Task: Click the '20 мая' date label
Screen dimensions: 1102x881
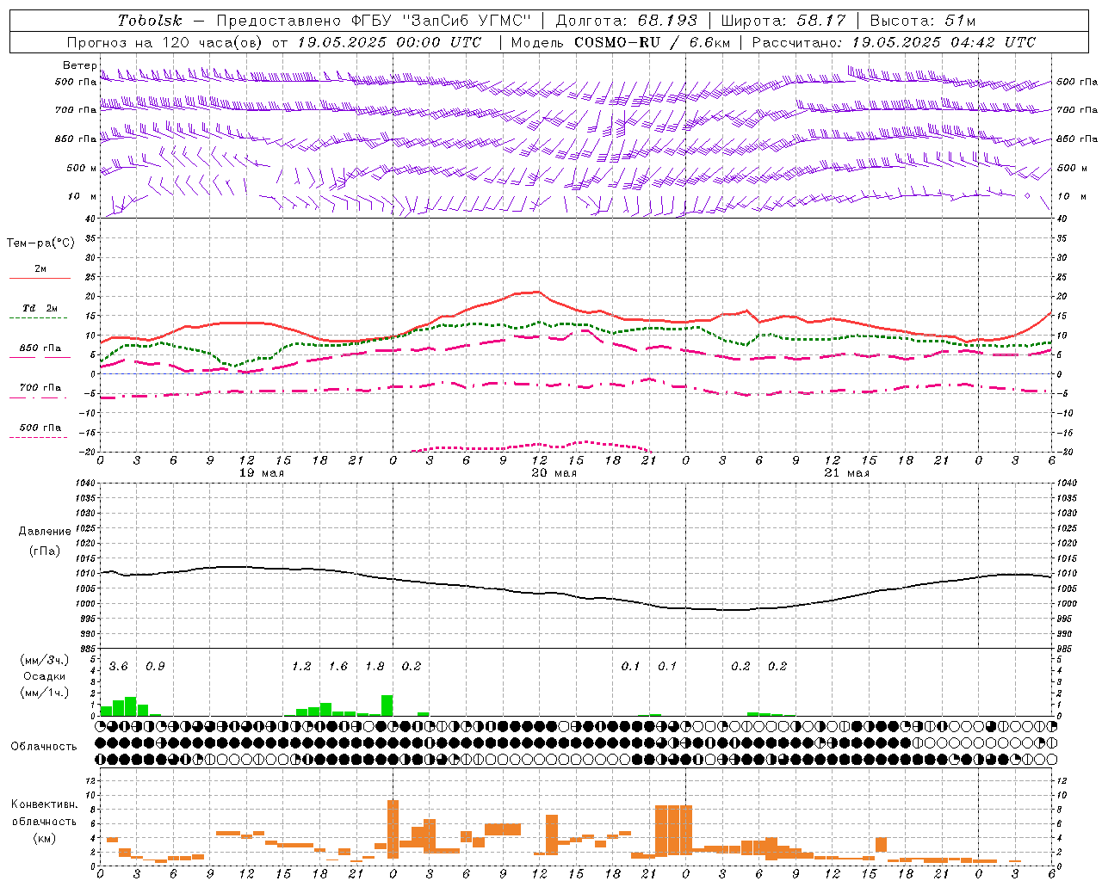Action: click(x=554, y=473)
